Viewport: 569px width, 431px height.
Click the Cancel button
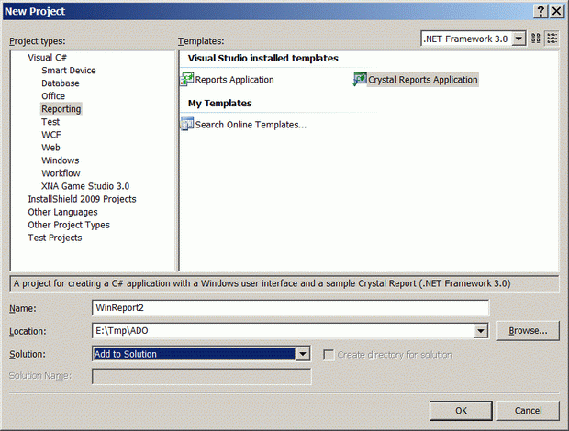[528, 411]
